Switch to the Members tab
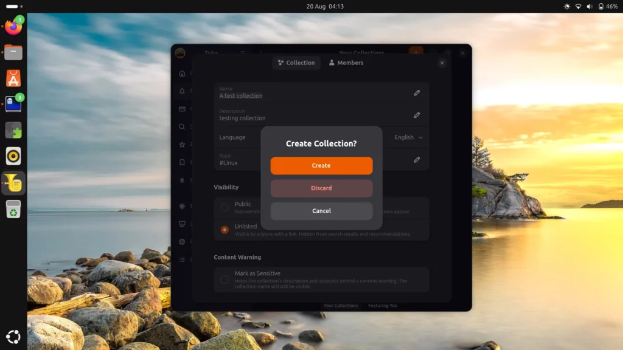Image resolution: width=623 pixels, height=350 pixels. 346,63
